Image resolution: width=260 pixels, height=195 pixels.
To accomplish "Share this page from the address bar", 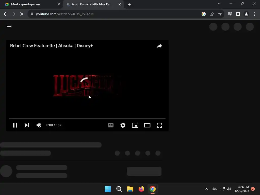I will tap(212, 14).
